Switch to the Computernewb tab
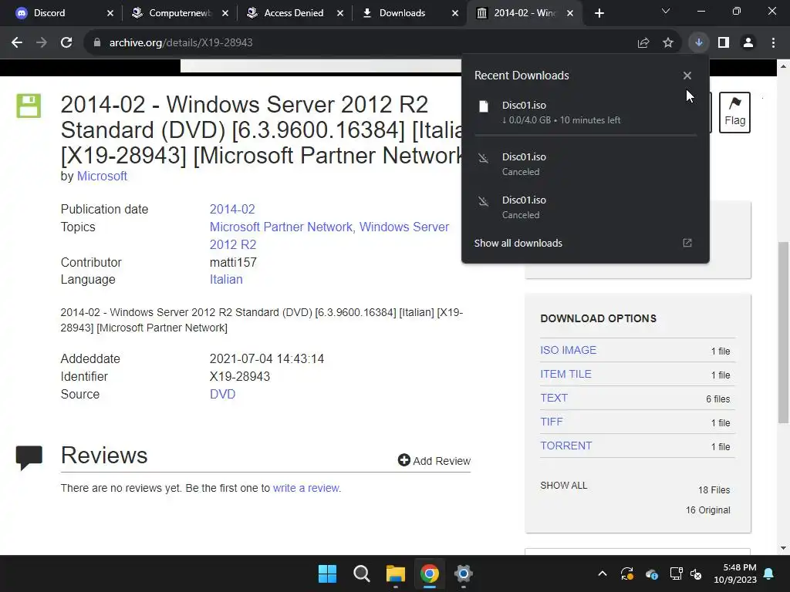790x592 pixels. (180, 13)
